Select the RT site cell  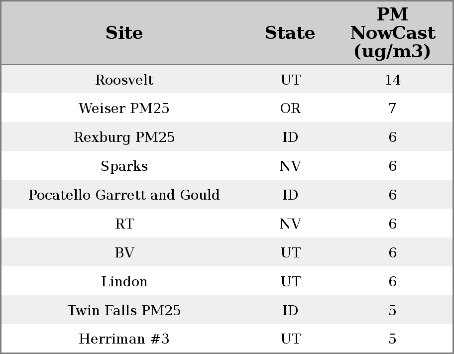pyautogui.click(x=124, y=224)
